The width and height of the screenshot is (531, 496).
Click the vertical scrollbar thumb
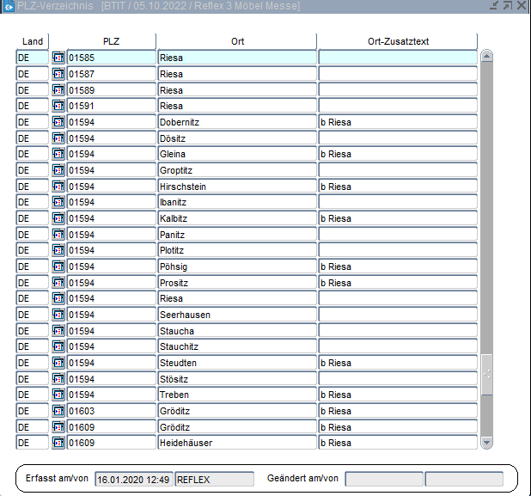point(487,374)
